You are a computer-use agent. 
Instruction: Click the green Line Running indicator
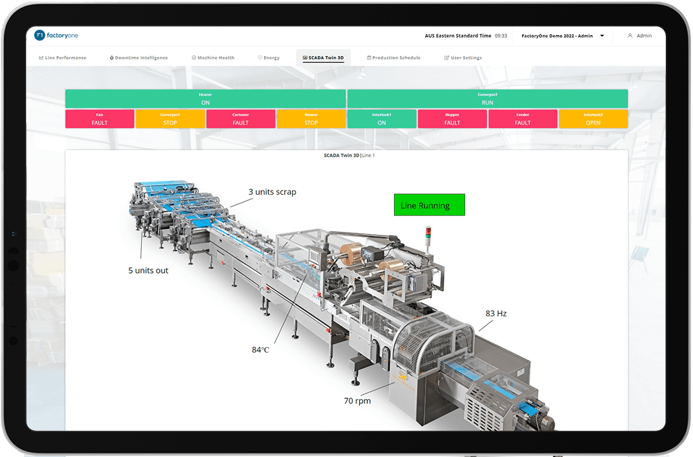point(429,205)
